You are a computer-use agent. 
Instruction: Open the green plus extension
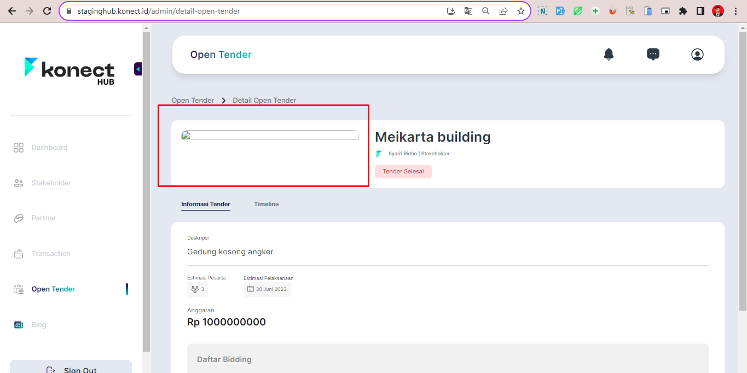pos(595,11)
